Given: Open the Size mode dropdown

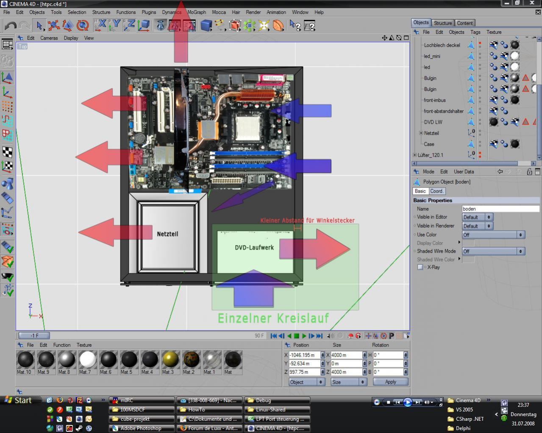Looking at the screenshot, I should [348, 382].
